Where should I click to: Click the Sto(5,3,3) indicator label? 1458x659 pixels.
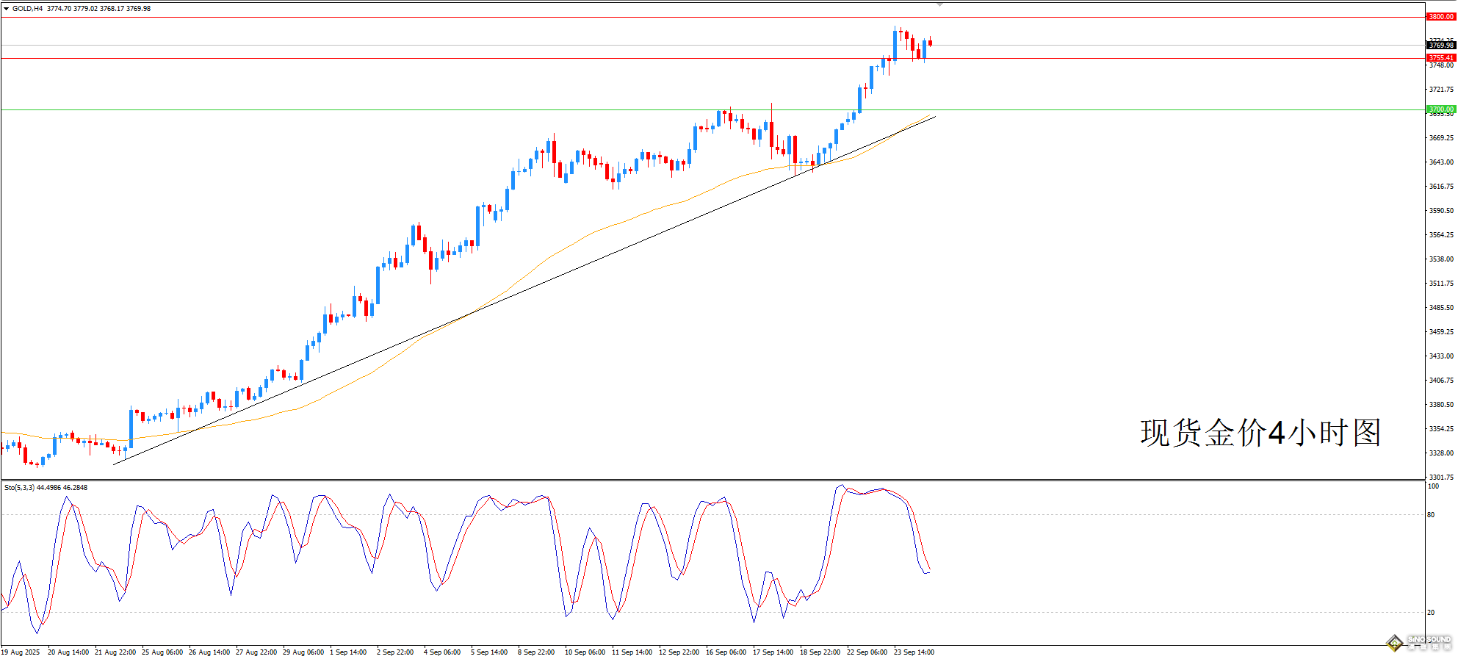(19, 487)
